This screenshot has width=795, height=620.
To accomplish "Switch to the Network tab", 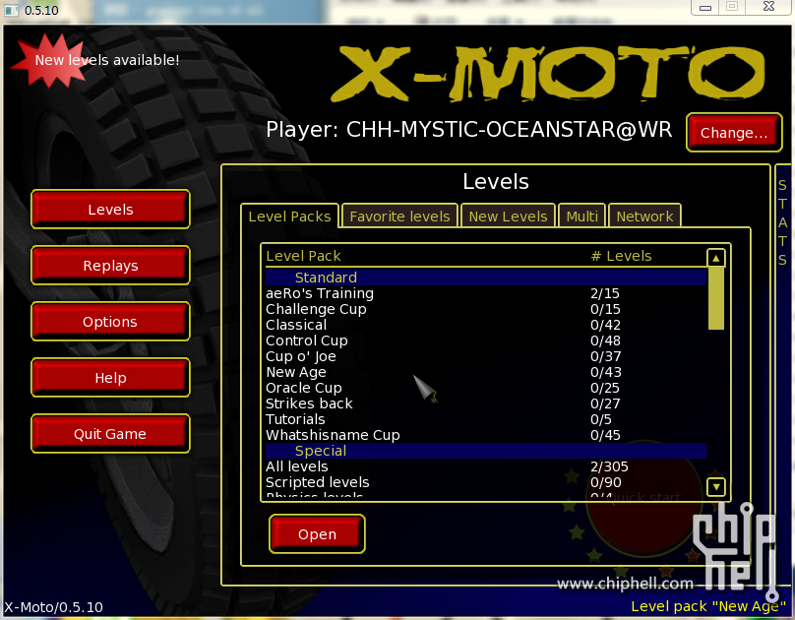I will click(644, 217).
